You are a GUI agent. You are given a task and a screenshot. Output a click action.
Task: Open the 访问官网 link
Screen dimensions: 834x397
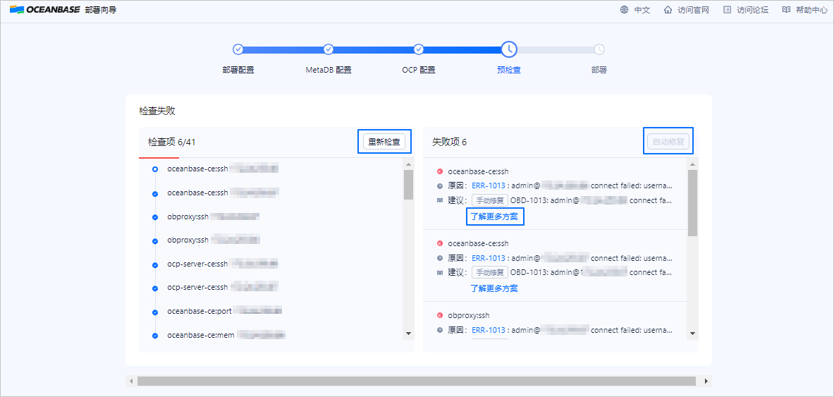(x=694, y=10)
